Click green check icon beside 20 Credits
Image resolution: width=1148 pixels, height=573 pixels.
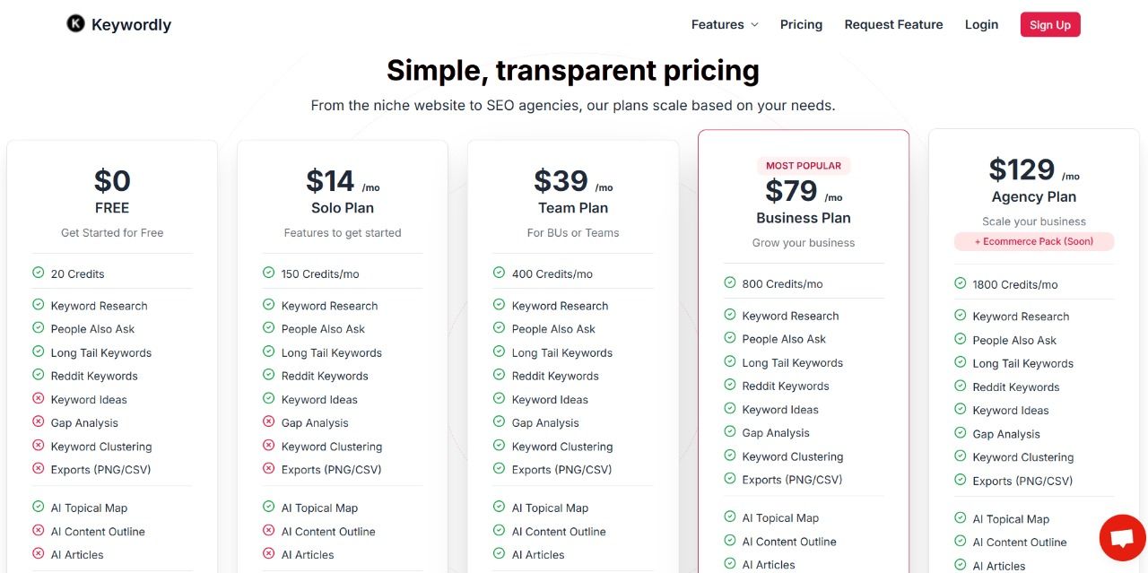pyautogui.click(x=39, y=273)
